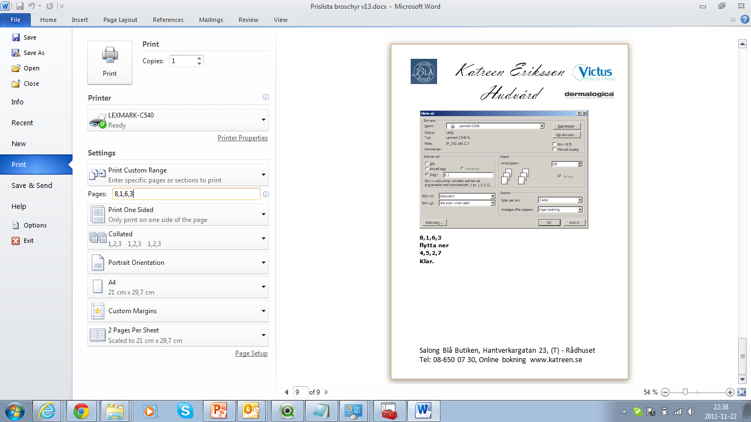This screenshot has width=751, height=422.
Task: Click the Zoom to Page icon
Action: coord(742,392)
